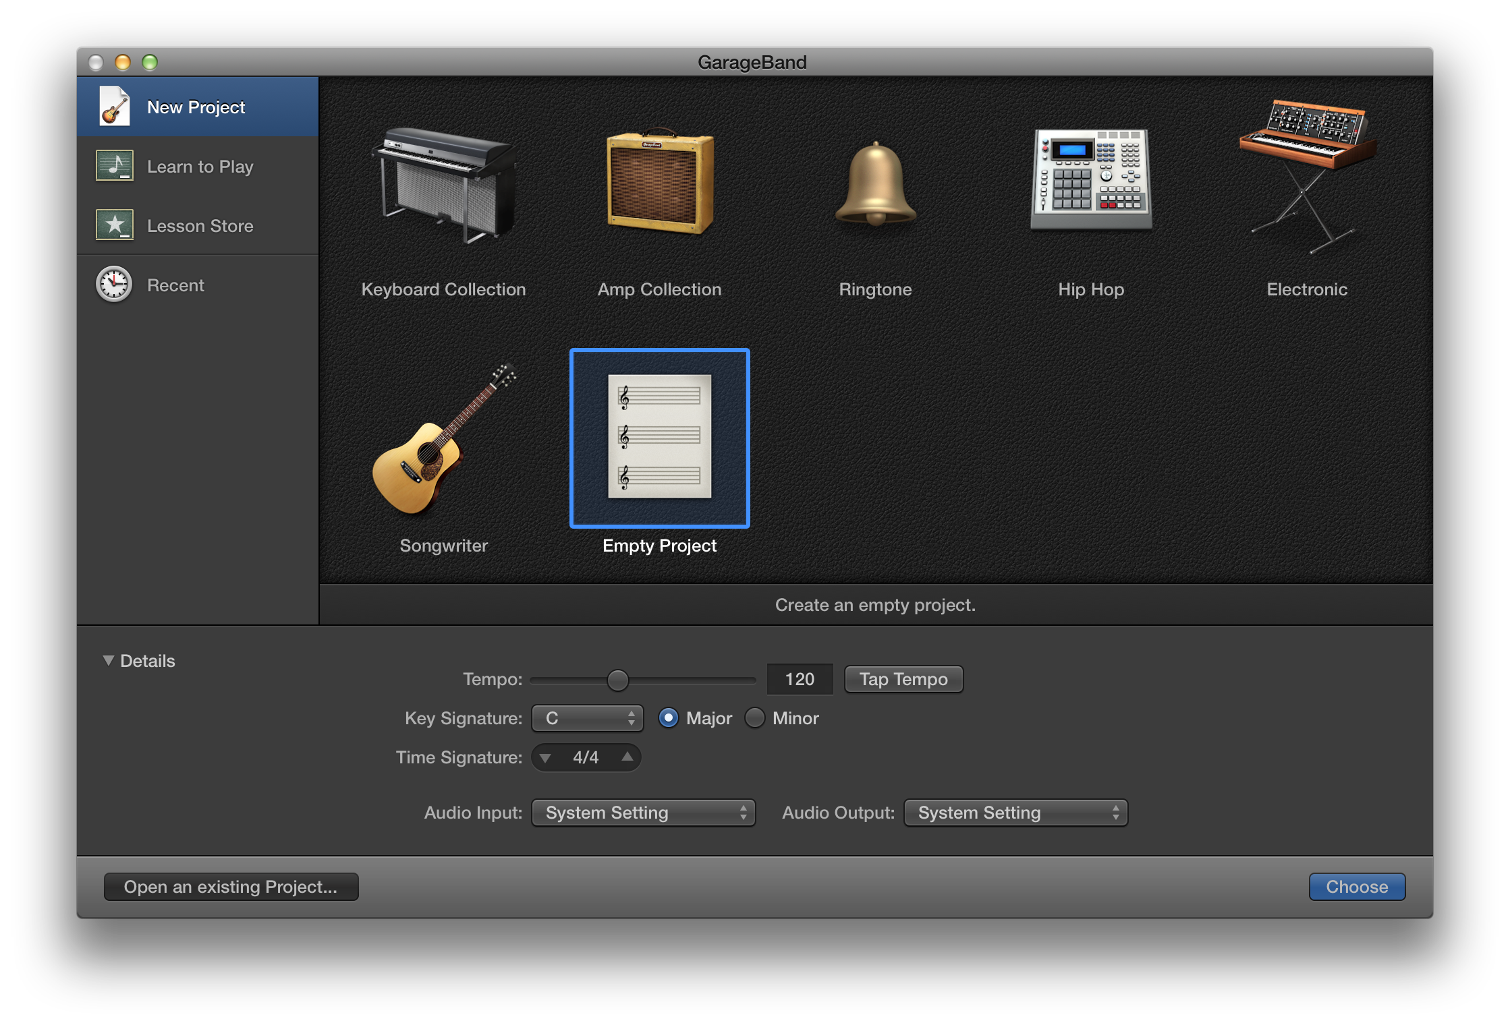Screen dimensions: 1510x1025
Task: Zoom the GarageBand window with green button
Action: pyautogui.click(x=150, y=62)
